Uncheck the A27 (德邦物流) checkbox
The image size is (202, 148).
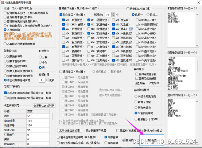point(113,47)
